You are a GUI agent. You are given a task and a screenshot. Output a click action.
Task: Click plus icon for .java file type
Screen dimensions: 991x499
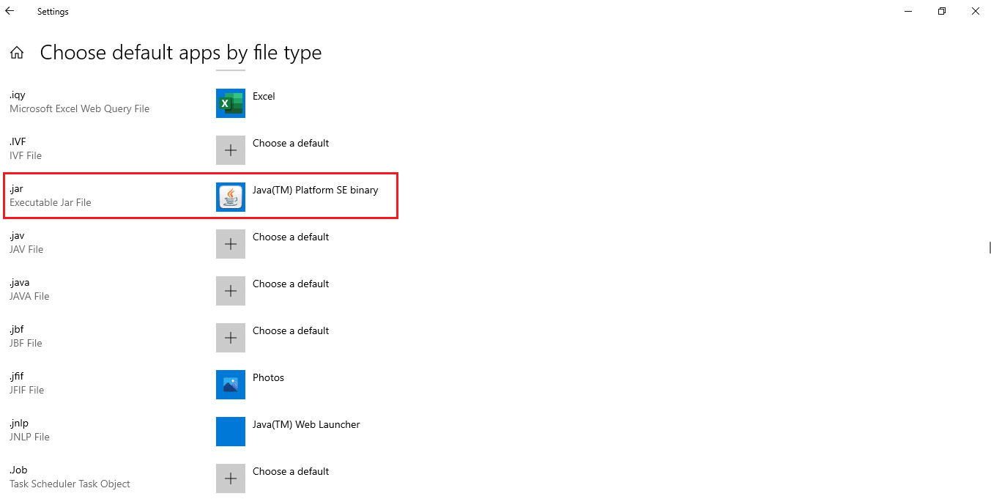coord(231,291)
